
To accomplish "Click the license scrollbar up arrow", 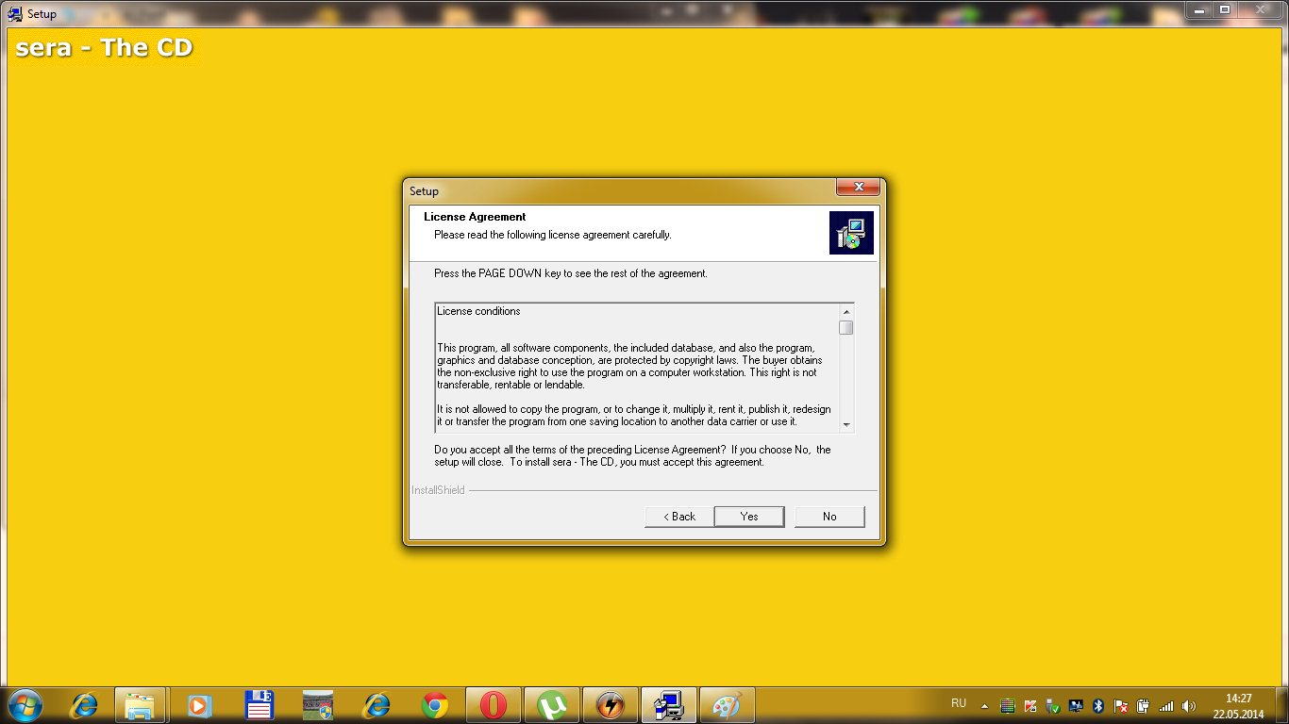I will pos(846,312).
